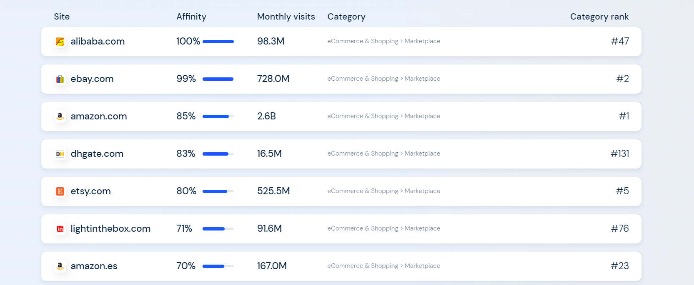The height and width of the screenshot is (285, 694).
Task: Click the Marketplace category in dhgate.com row
Action: coord(422,154)
